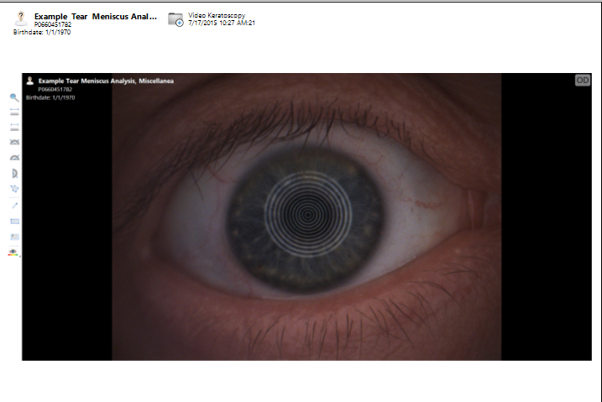
Task: Select the arrow annotation tool
Action: [14, 205]
